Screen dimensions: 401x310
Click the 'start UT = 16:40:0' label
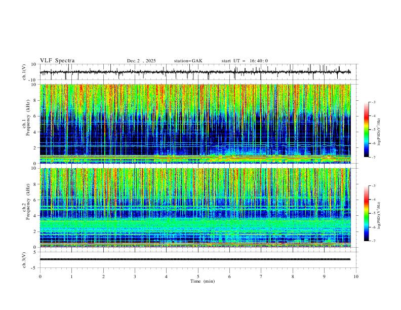point(245,61)
